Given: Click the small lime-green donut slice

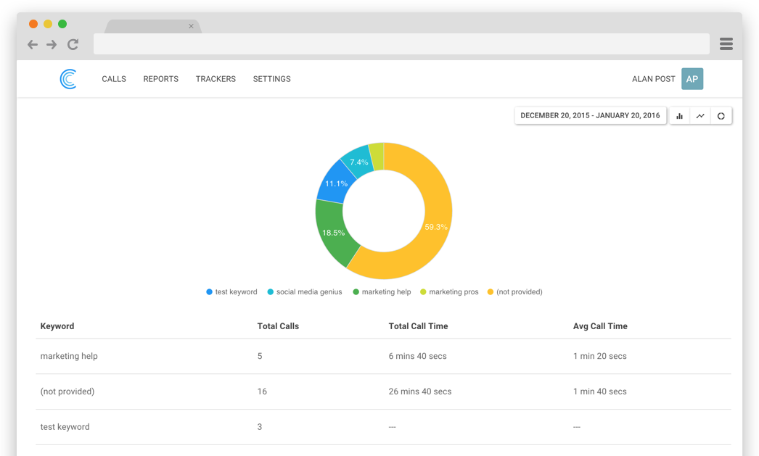Looking at the screenshot, I should click(377, 156).
